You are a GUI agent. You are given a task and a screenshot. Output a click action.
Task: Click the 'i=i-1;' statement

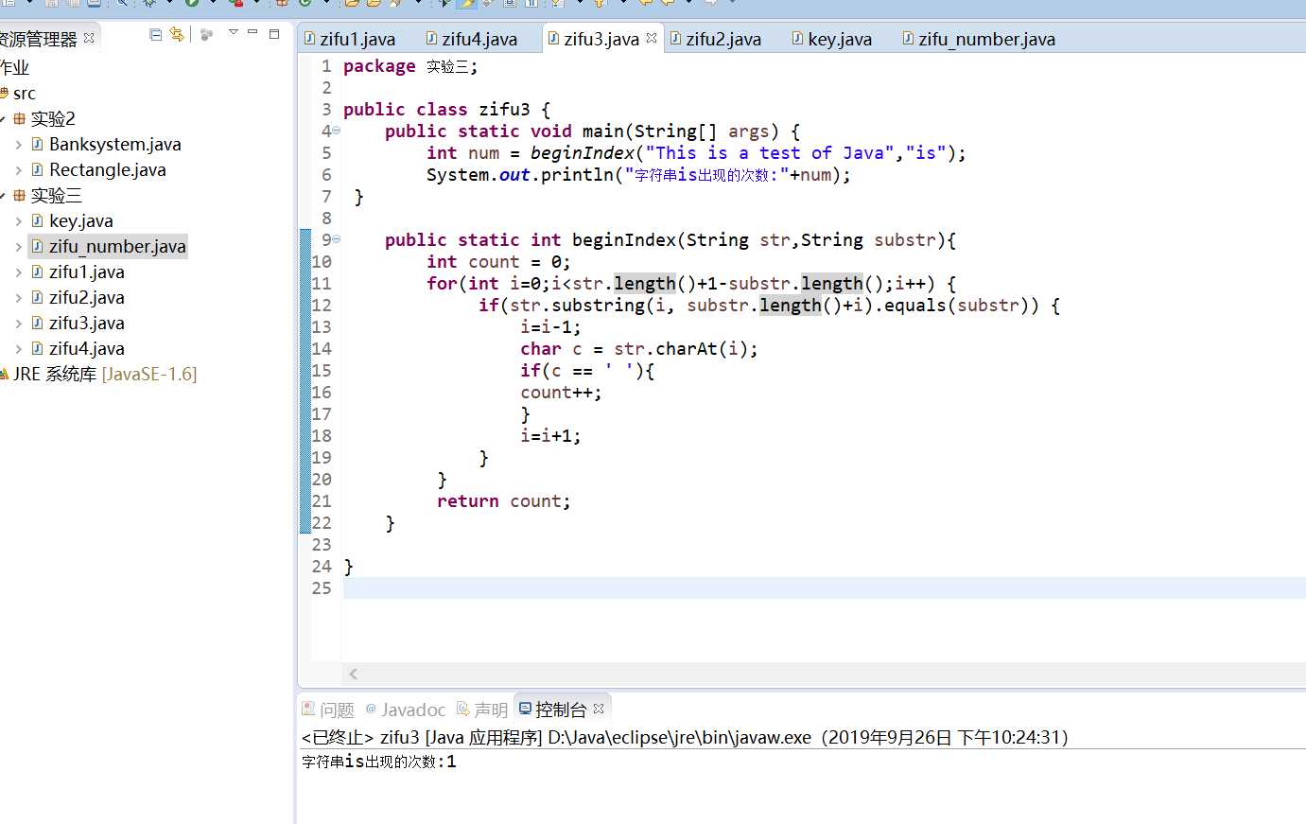(550, 327)
